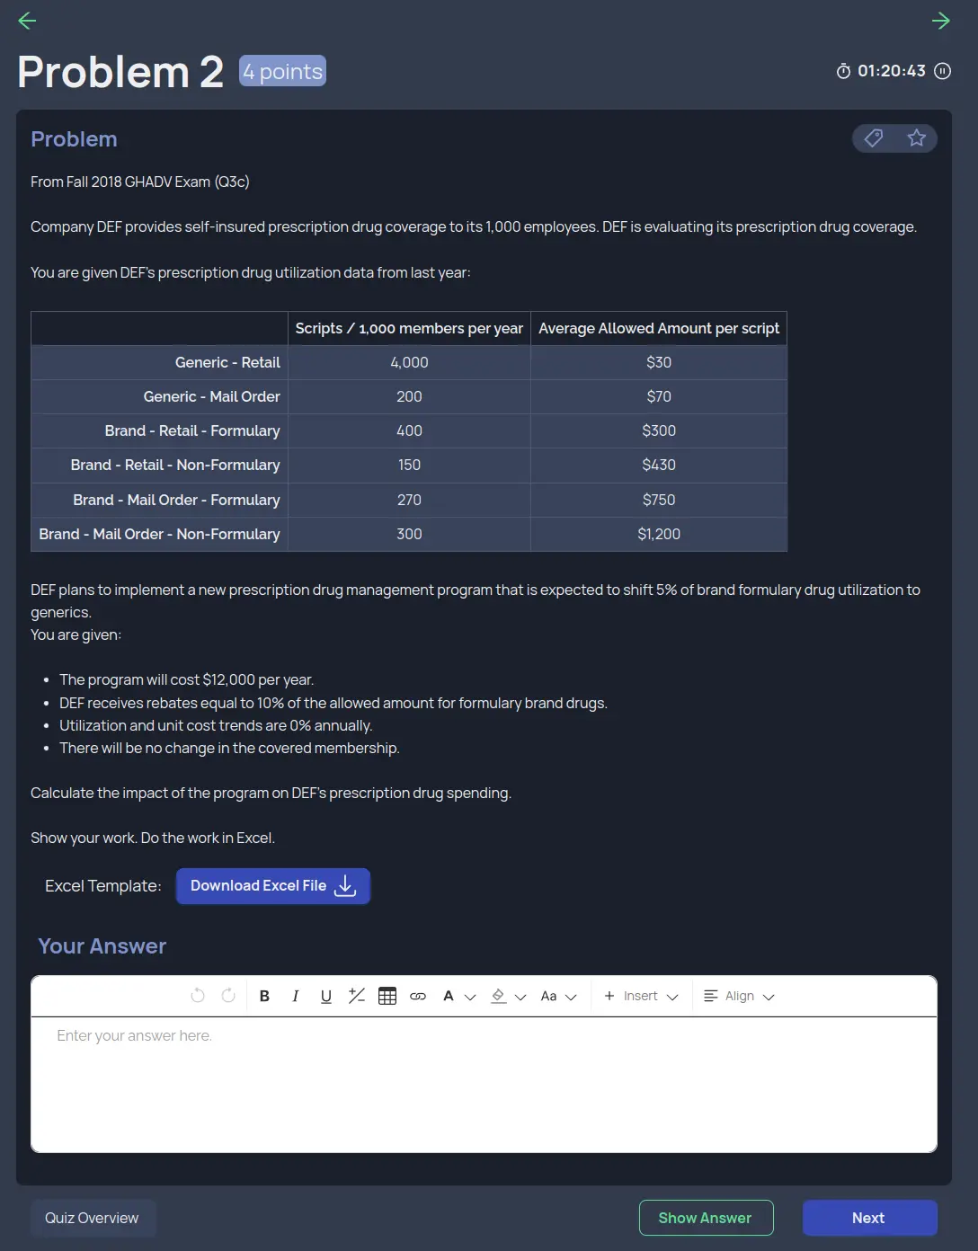
Task: Click the Download Excel File button
Action: point(272,885)
